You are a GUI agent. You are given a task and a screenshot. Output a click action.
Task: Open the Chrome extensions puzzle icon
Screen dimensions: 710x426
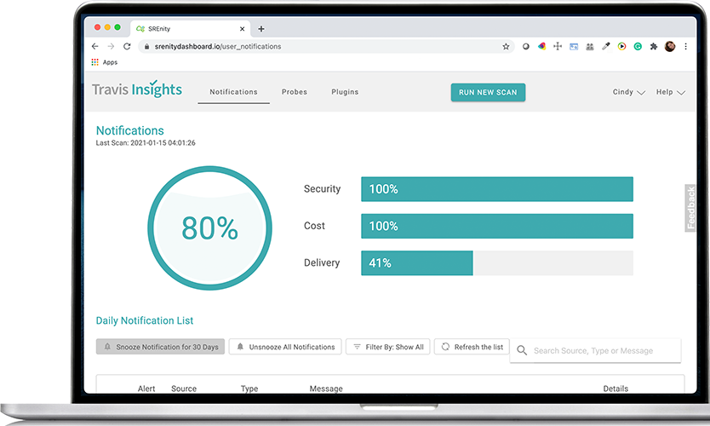pyautogui.click(x=653, y=47)
